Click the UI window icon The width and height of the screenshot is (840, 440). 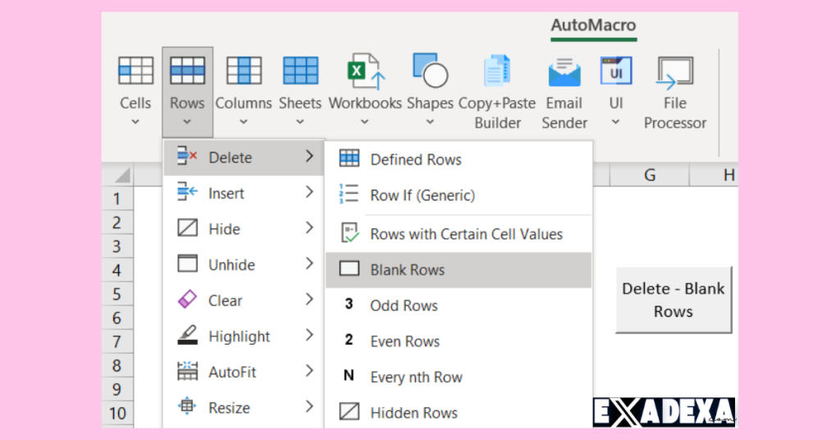(616, 71)
